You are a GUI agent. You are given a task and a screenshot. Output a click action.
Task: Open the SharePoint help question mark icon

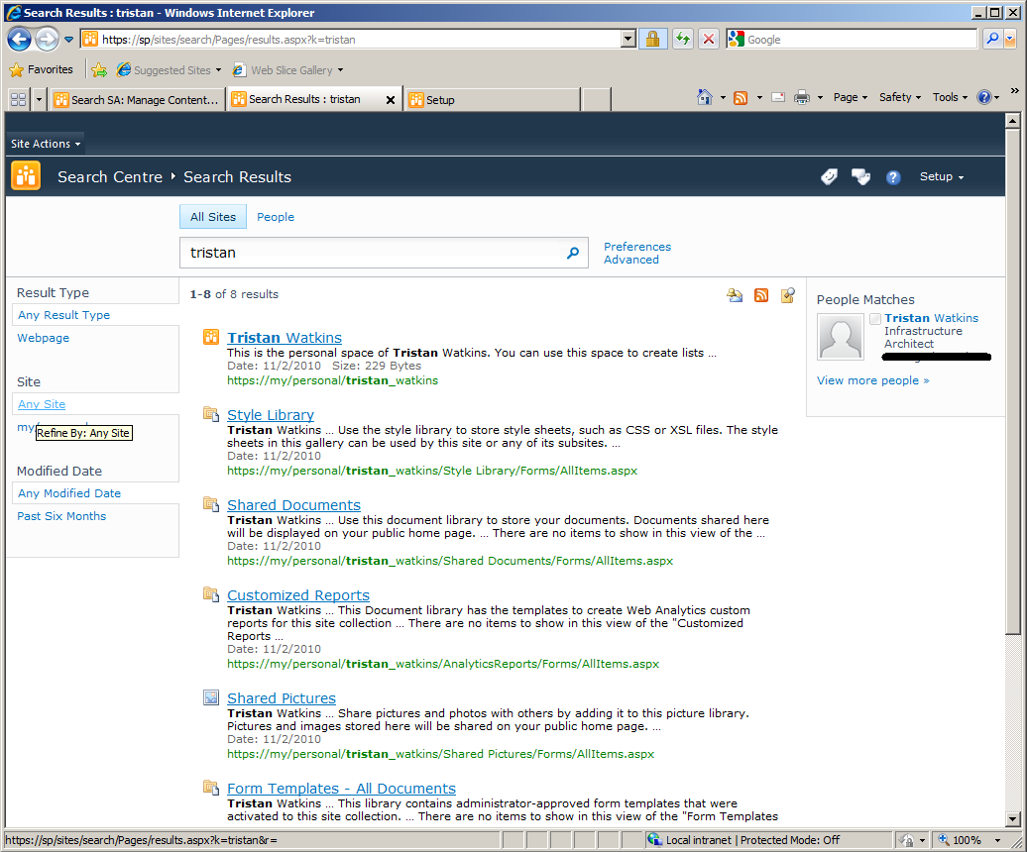(x=893, y=177)
